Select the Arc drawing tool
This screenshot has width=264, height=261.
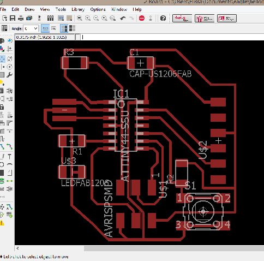[x=10, y=165]
